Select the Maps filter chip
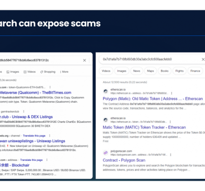 click(150, 71)
